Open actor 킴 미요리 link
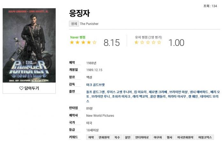 (x=140, y=92)
